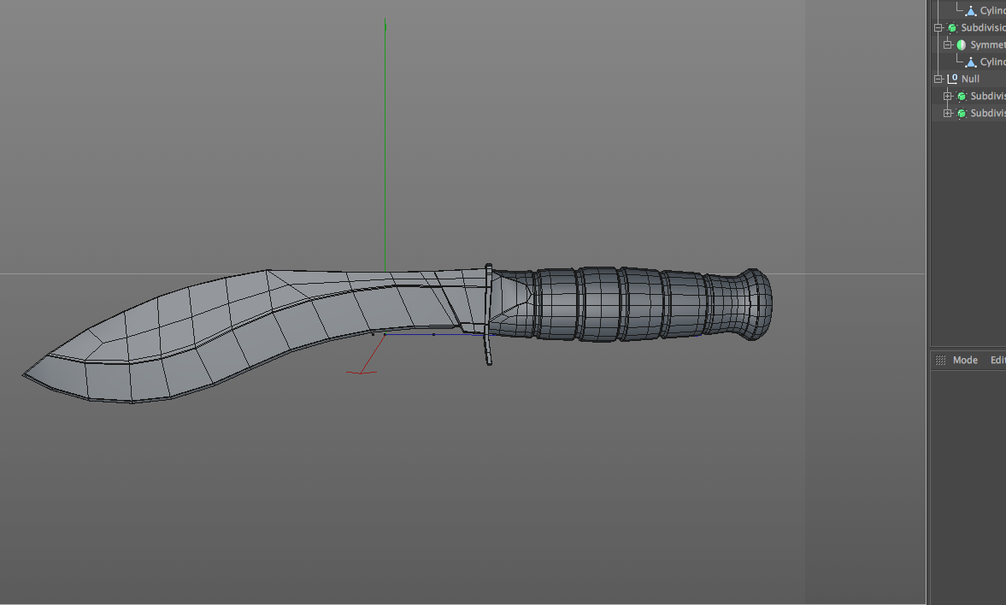The width and height of the screenshot is (1006, 605).
Task: Click Subdivision Surface icon above Symmetry row
Action: [952, 27]
